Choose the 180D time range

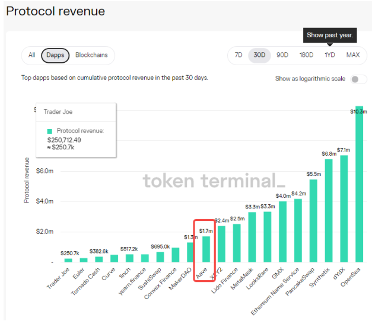tap(306, 55)
